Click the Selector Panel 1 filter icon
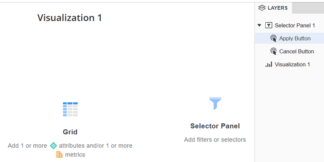The image size is (324, 162). (x=269, y=25)
